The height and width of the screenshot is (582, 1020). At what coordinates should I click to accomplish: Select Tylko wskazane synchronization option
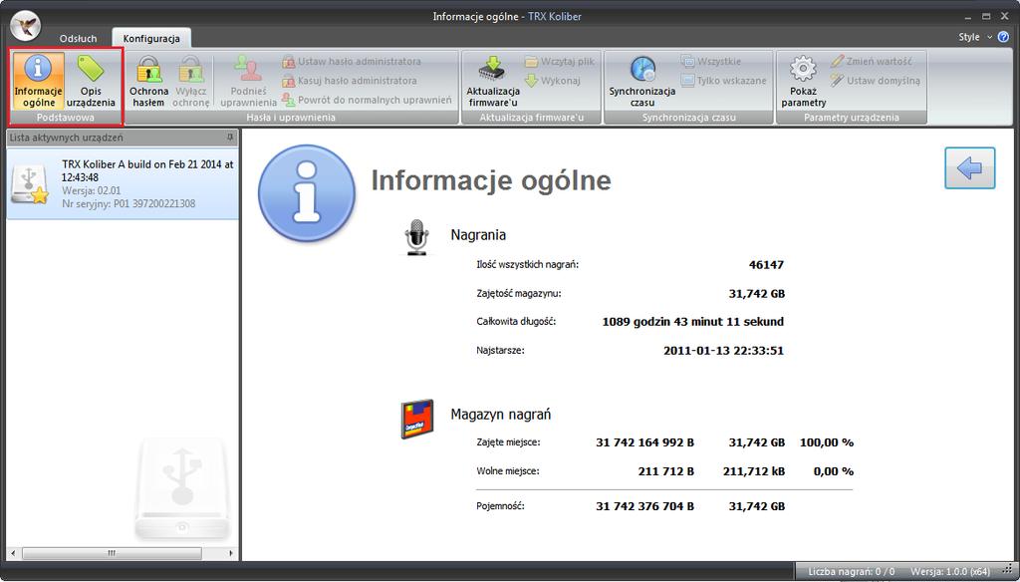pos(723,81)
